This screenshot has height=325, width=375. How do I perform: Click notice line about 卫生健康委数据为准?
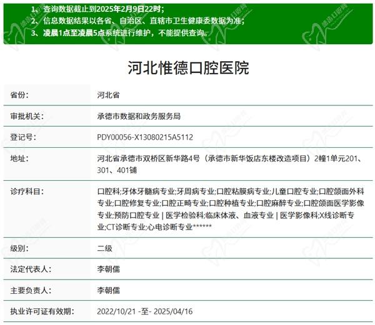coord(137,21)
